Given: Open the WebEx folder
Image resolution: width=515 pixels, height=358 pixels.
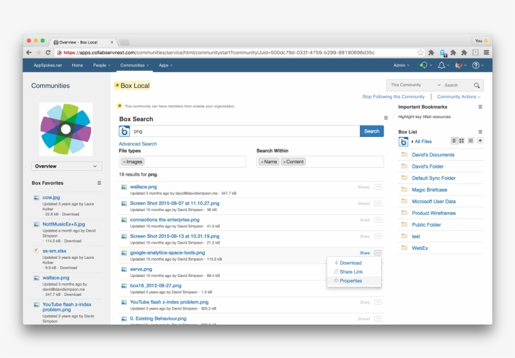Looking at the screenshot, I should click(x=420, y=248).
